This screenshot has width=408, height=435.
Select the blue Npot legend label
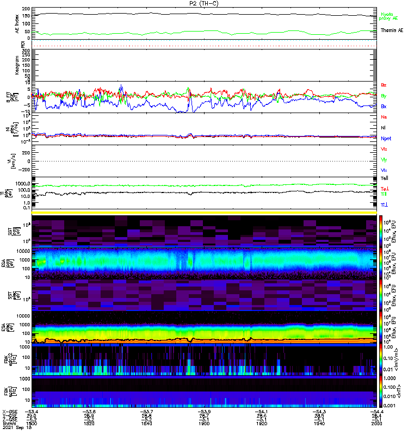[x=386, y=139]
